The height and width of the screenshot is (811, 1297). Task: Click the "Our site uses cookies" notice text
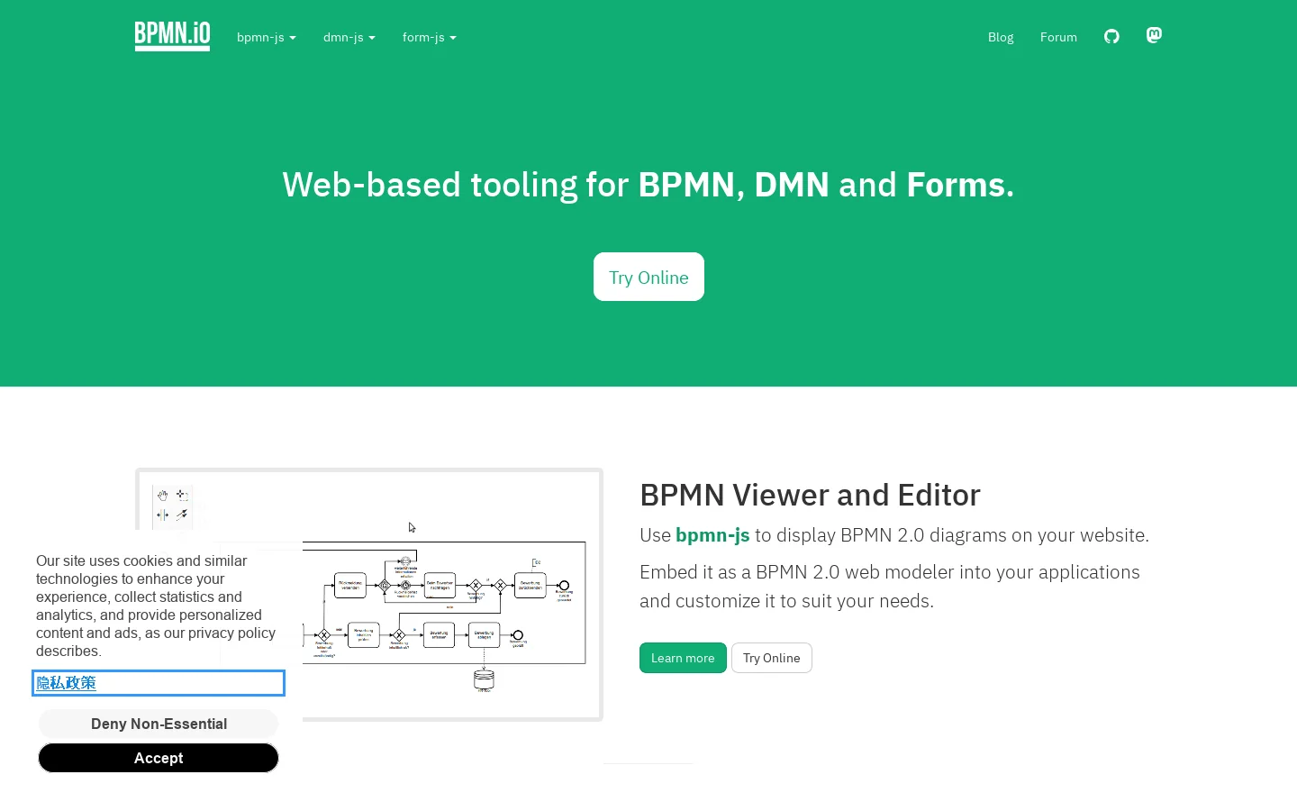click(x=156, y=606)
